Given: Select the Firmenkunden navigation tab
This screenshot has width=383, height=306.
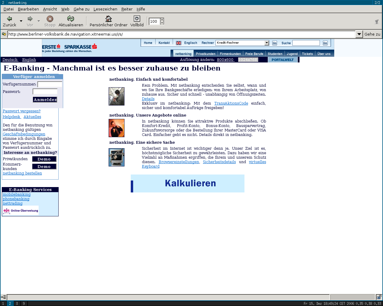Looking at the screenshot, I should tap(230, 54).
